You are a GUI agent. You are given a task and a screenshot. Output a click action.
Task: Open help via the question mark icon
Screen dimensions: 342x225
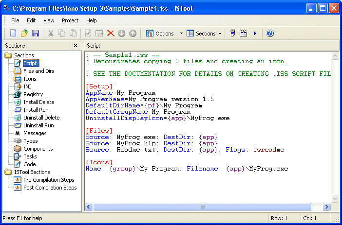[270, 34]
